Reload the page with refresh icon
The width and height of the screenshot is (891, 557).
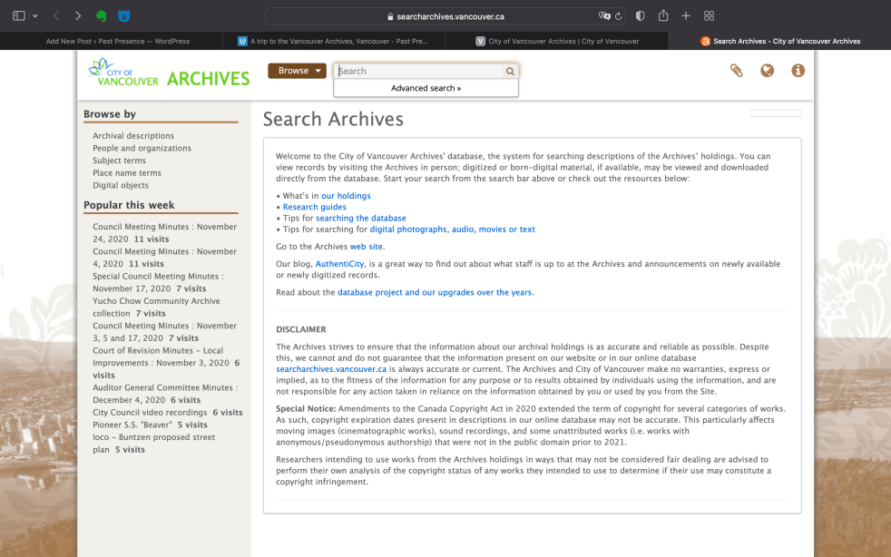618,16
